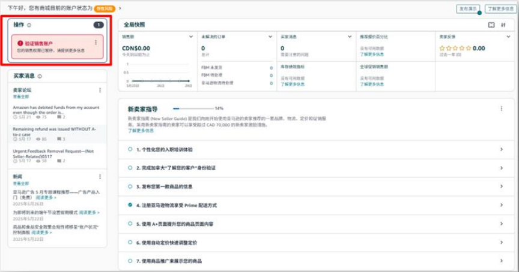Click the completed check circle for step 4
The width and height of the screenshot is (519, 272).
130,205
